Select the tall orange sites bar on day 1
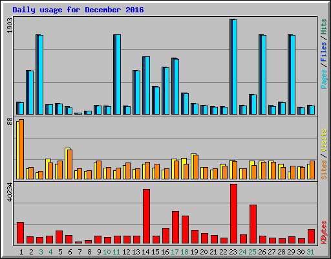 tap(21, 149)
